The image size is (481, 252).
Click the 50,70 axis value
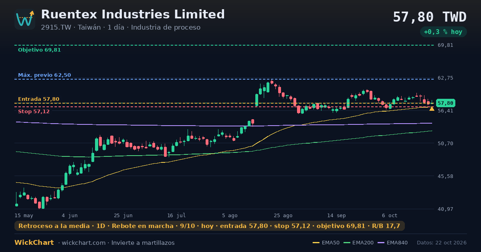tap(445, 143)
